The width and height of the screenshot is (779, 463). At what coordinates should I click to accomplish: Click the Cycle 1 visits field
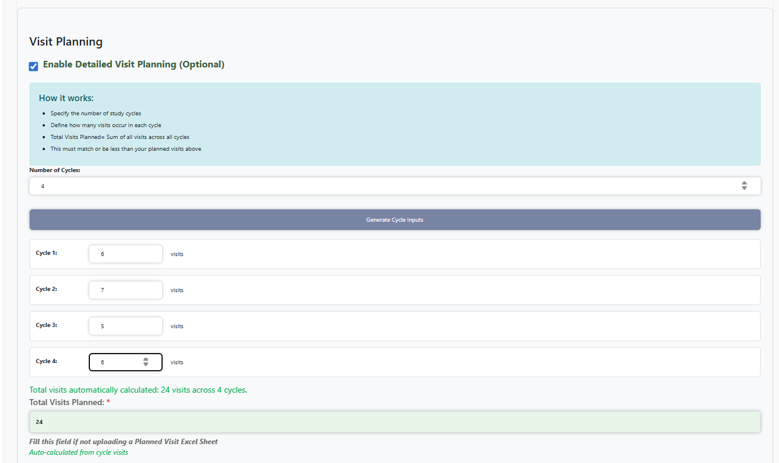[125, 253]
